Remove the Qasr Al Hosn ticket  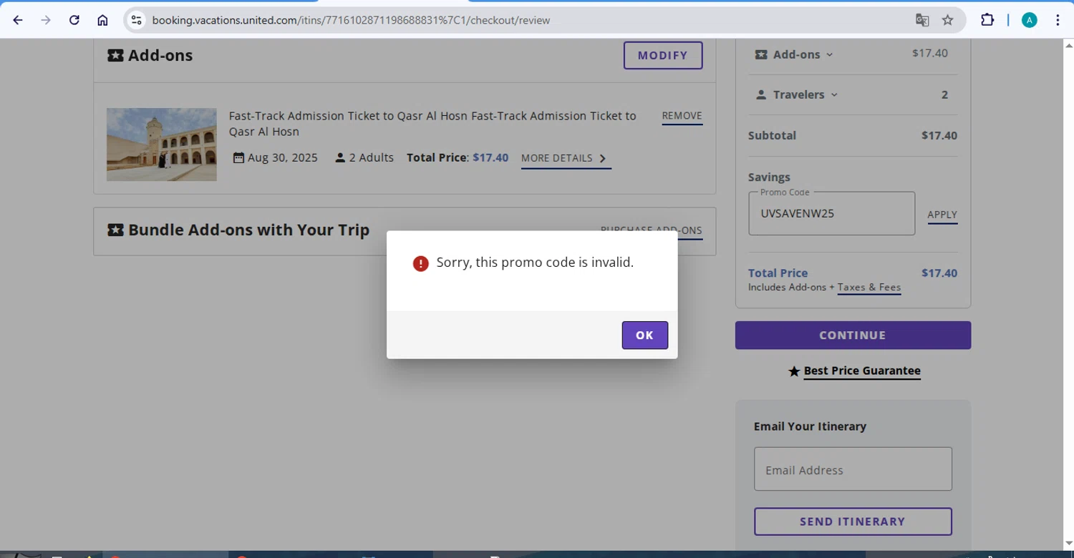pos(682,116)
